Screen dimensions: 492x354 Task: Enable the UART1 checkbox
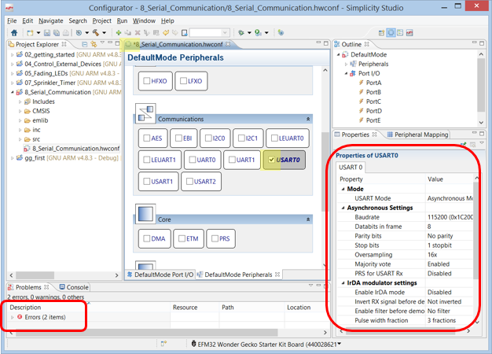coord(232,160)
